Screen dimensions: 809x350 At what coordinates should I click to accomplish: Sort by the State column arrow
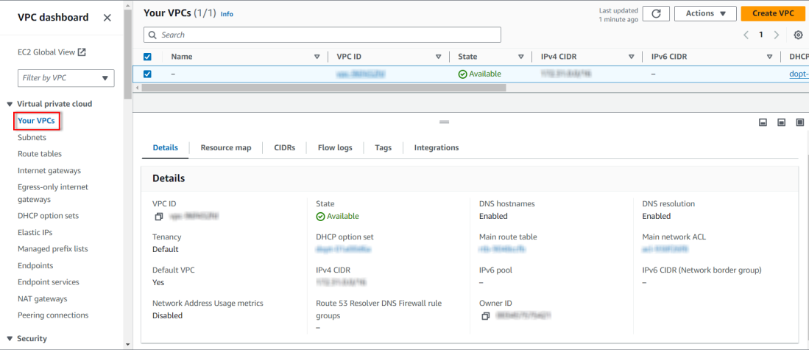[x=521, y=57]
